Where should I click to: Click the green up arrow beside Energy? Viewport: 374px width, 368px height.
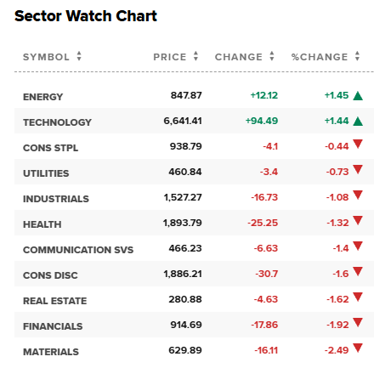click(358, 96)
